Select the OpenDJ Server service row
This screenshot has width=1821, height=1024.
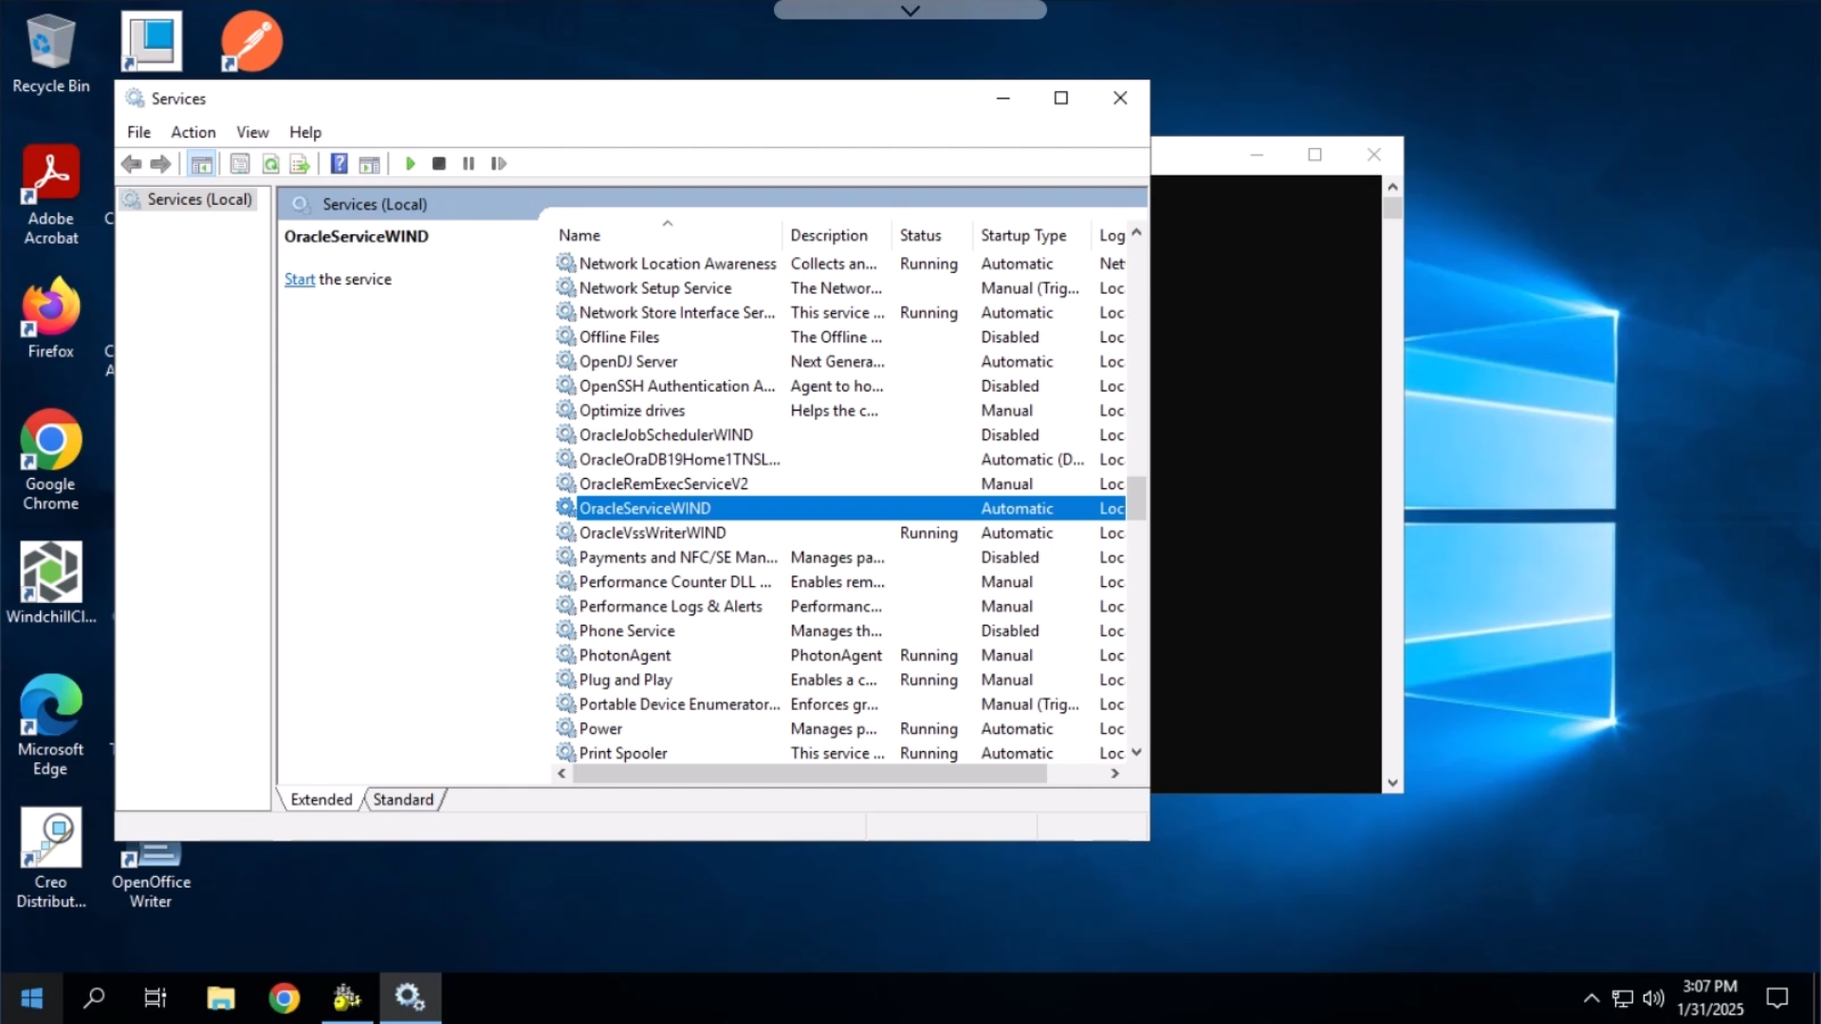pos(839,361)
